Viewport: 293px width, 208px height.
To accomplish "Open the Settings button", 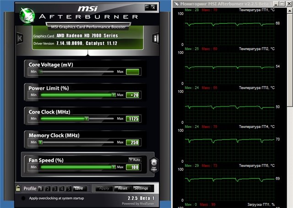I will pyautogui.click(x=141, y=188).
